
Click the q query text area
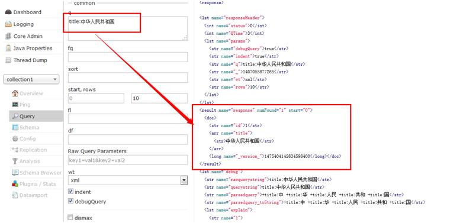pos(128,28)
